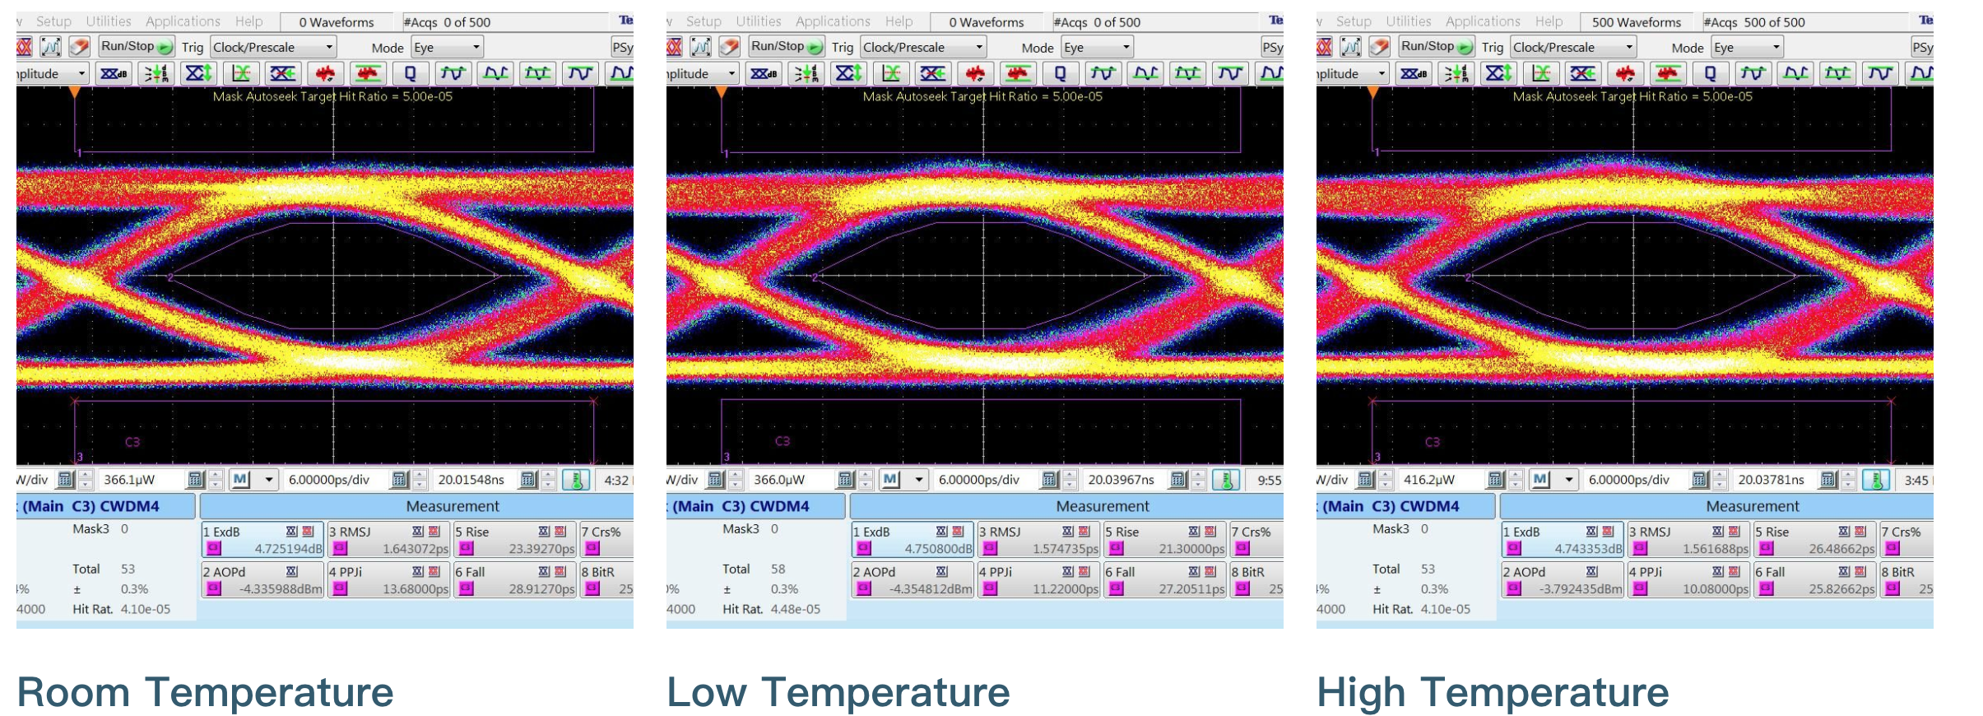Screen dimensions: 1983x716
Task: Toggle the M timebase button in Low Temperature panel
Action: pyautogui.click(x=891, y=480)
